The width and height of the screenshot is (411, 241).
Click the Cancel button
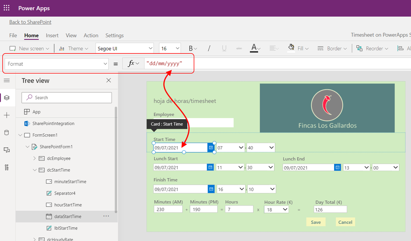[345, 222]
